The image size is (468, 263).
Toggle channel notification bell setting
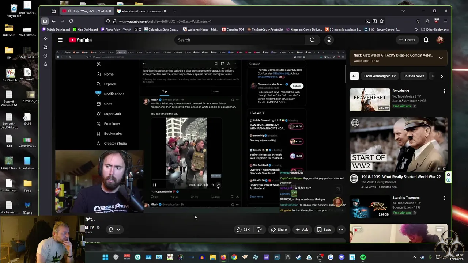(111, 230)
